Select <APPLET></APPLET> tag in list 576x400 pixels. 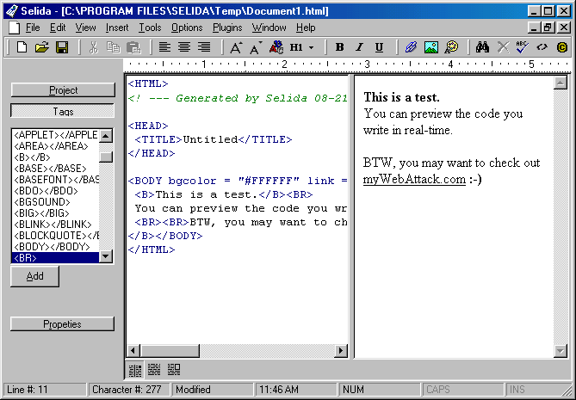[56, 135]
